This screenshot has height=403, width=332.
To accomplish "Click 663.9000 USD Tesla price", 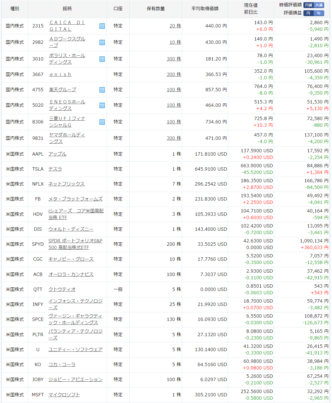I will (257, 166).
